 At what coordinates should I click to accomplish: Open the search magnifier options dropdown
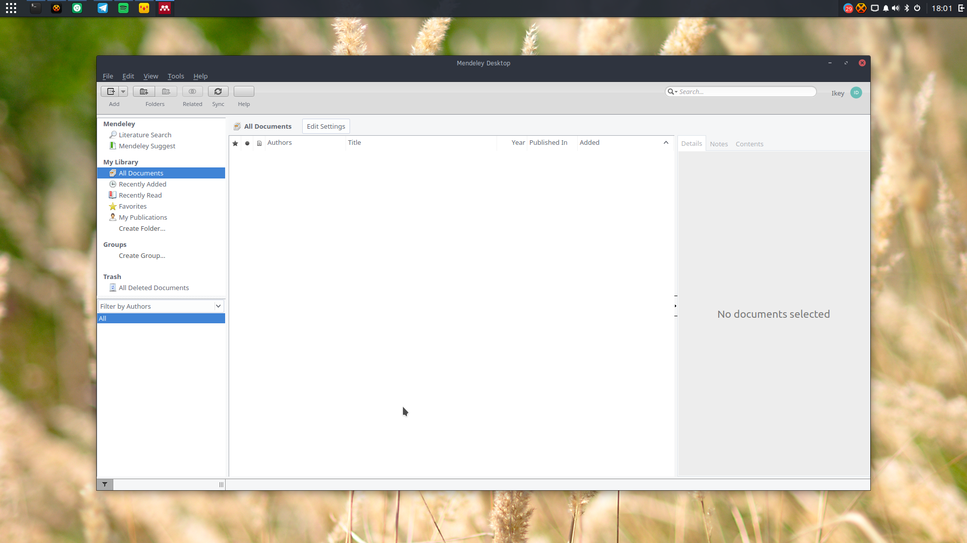(x=672, y=92)
